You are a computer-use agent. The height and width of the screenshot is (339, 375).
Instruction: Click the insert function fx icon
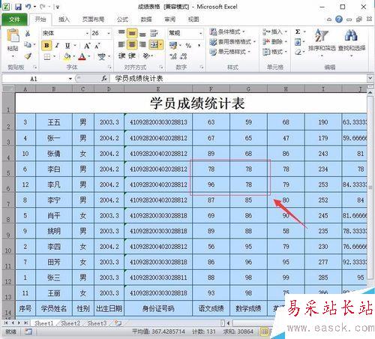(x=104, y=79)
